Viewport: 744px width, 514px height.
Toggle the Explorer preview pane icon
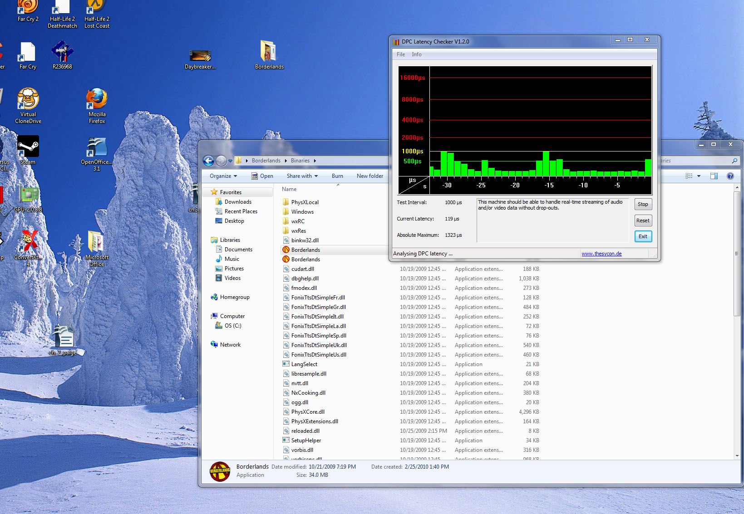pos(714,176)
